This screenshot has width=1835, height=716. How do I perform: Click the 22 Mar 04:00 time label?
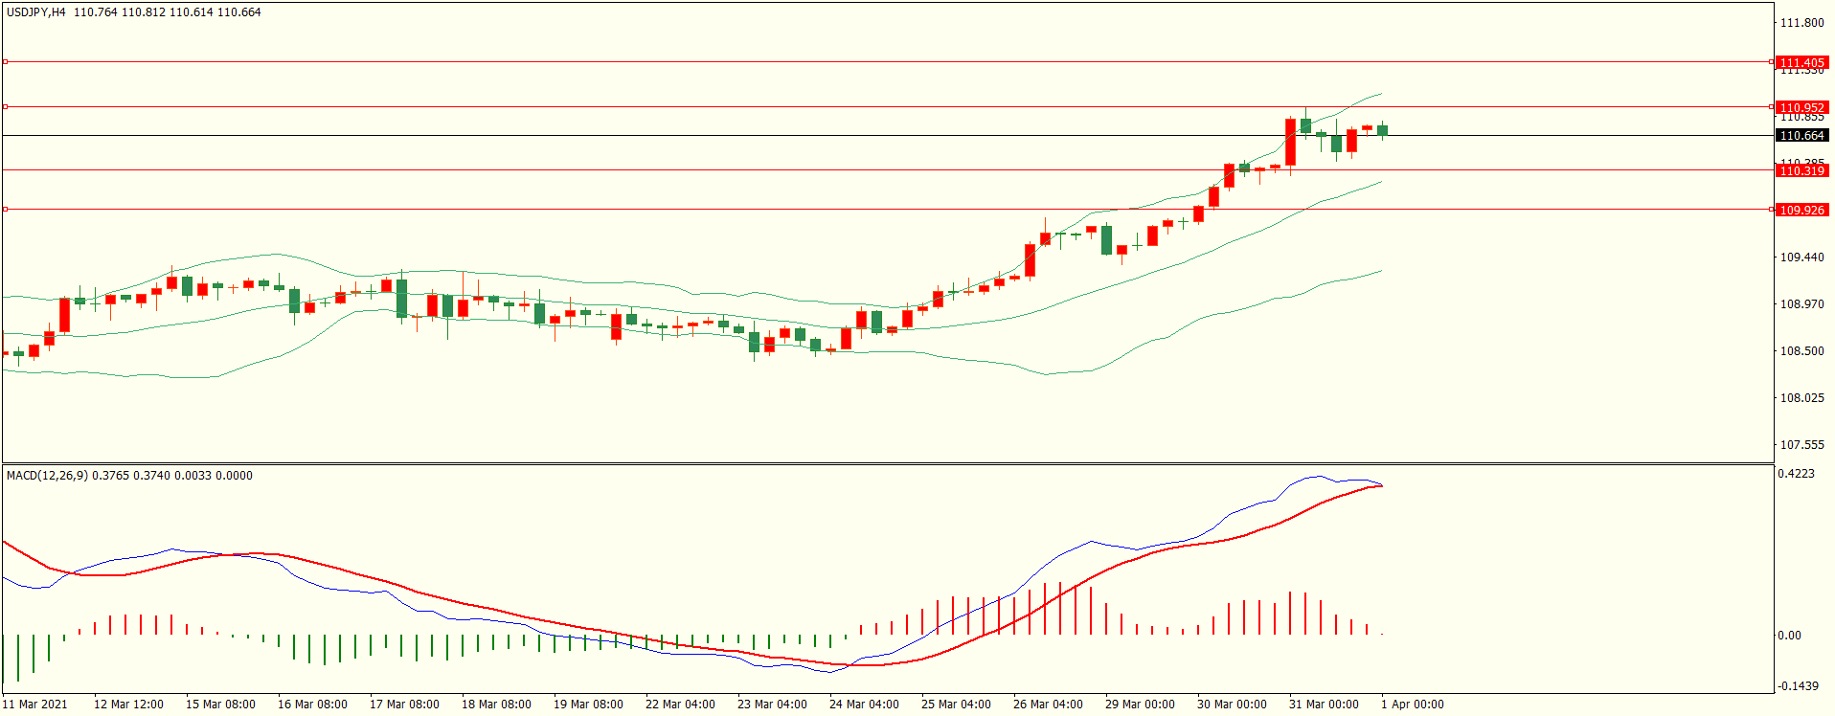point(680,705)
